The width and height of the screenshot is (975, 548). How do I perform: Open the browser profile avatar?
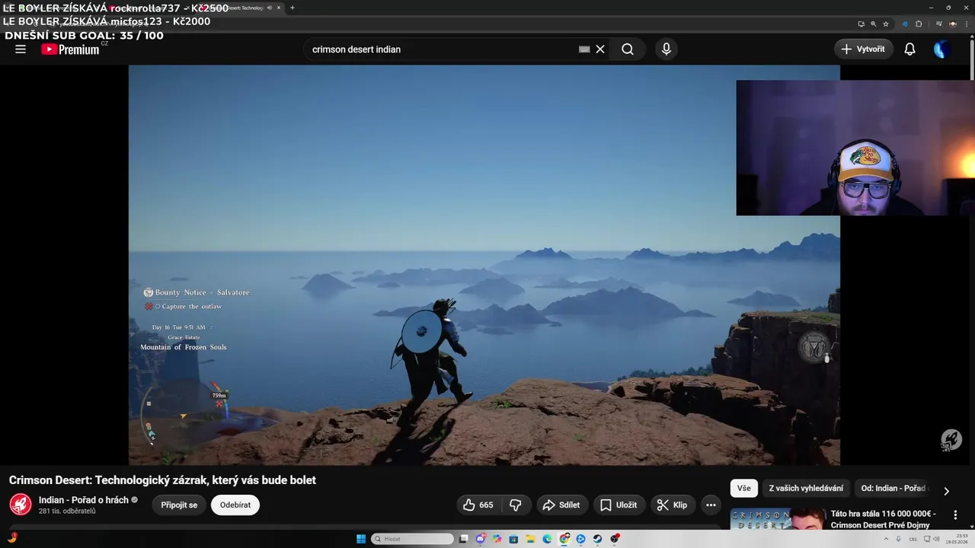point(953,24)
